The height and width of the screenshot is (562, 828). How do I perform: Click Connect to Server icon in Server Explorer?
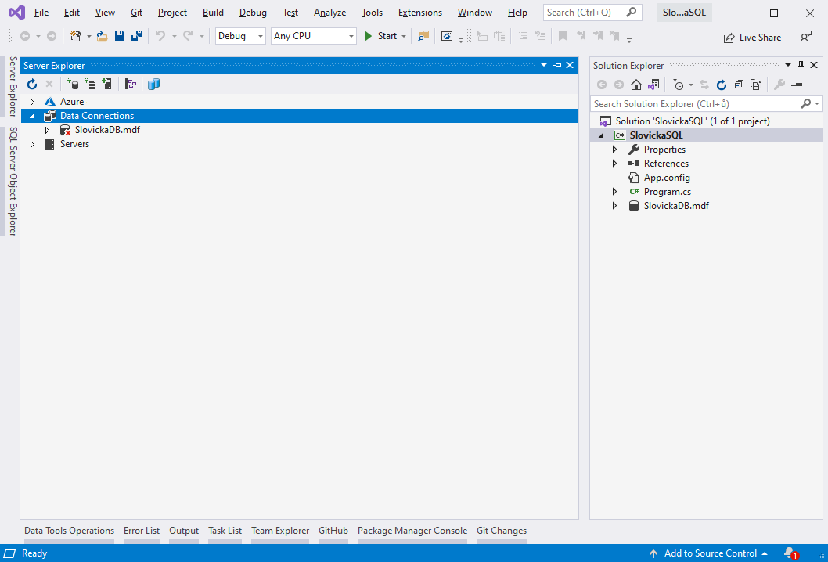coord(90,84)
